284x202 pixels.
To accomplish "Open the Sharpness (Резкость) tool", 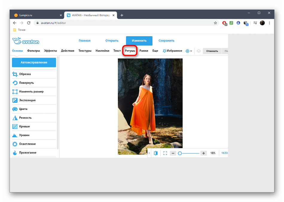I will tap(25, 118).
